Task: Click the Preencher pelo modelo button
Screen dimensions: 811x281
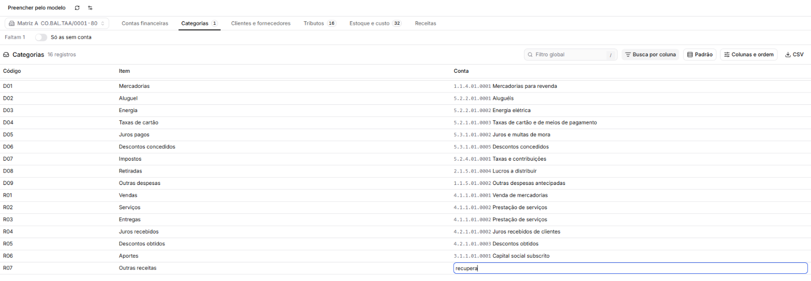Action: point(37,8)
